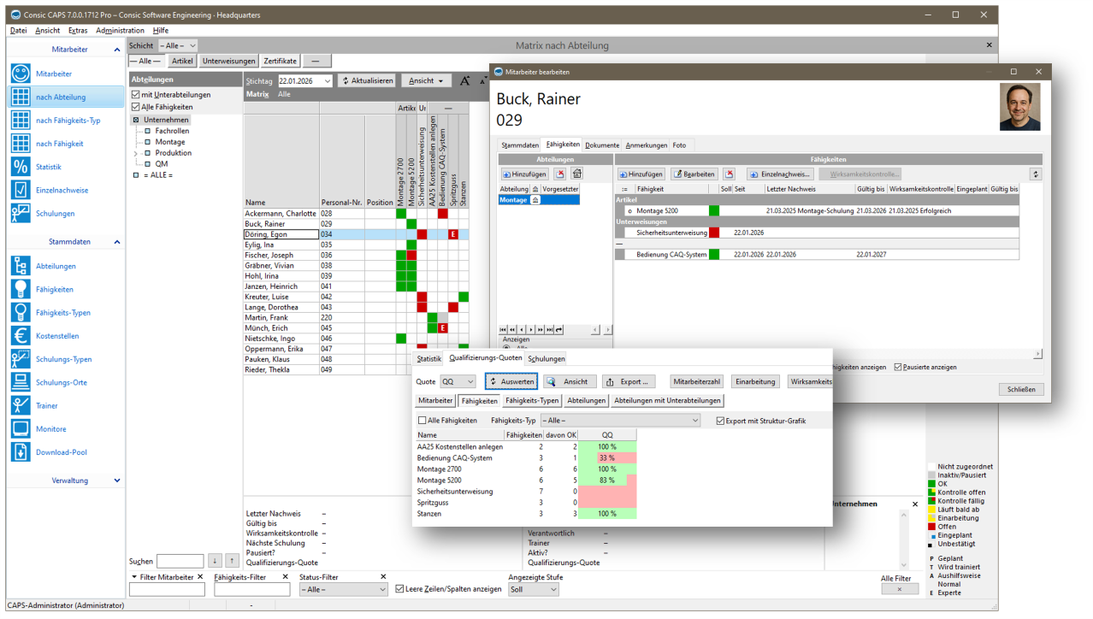Open the Trainer sidebar icon
Viewport: 1093px width, 619px height.
pyautogui.click(x=21, y=405)
